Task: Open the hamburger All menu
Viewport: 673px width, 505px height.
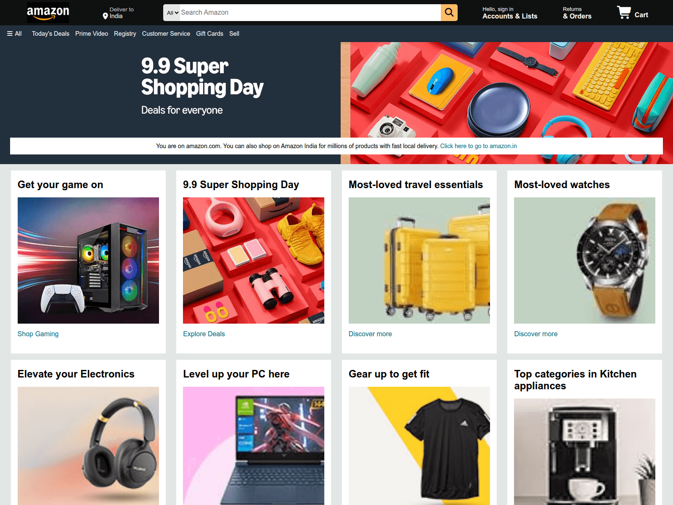Action: tap(14, 34)
